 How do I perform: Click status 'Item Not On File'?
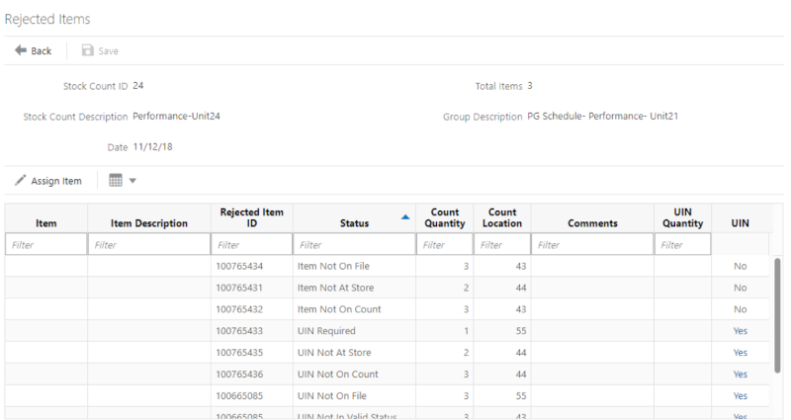(x=333, y=266)
